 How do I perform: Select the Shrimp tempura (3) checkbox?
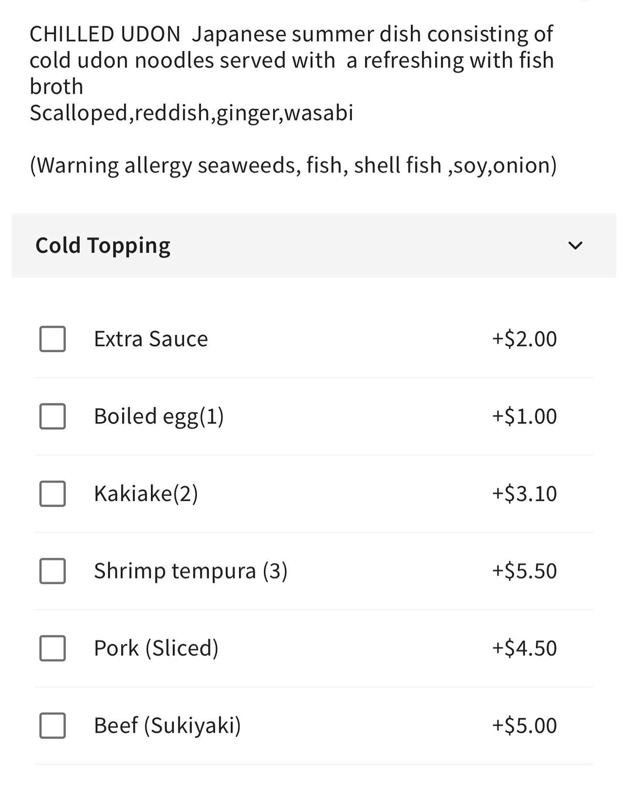(52, 571)
